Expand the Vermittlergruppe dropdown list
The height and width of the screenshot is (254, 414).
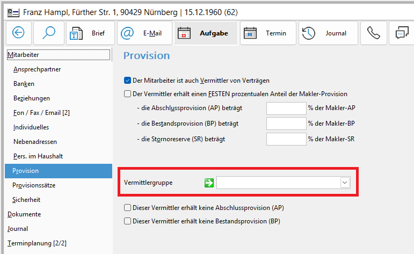[344, 183]
